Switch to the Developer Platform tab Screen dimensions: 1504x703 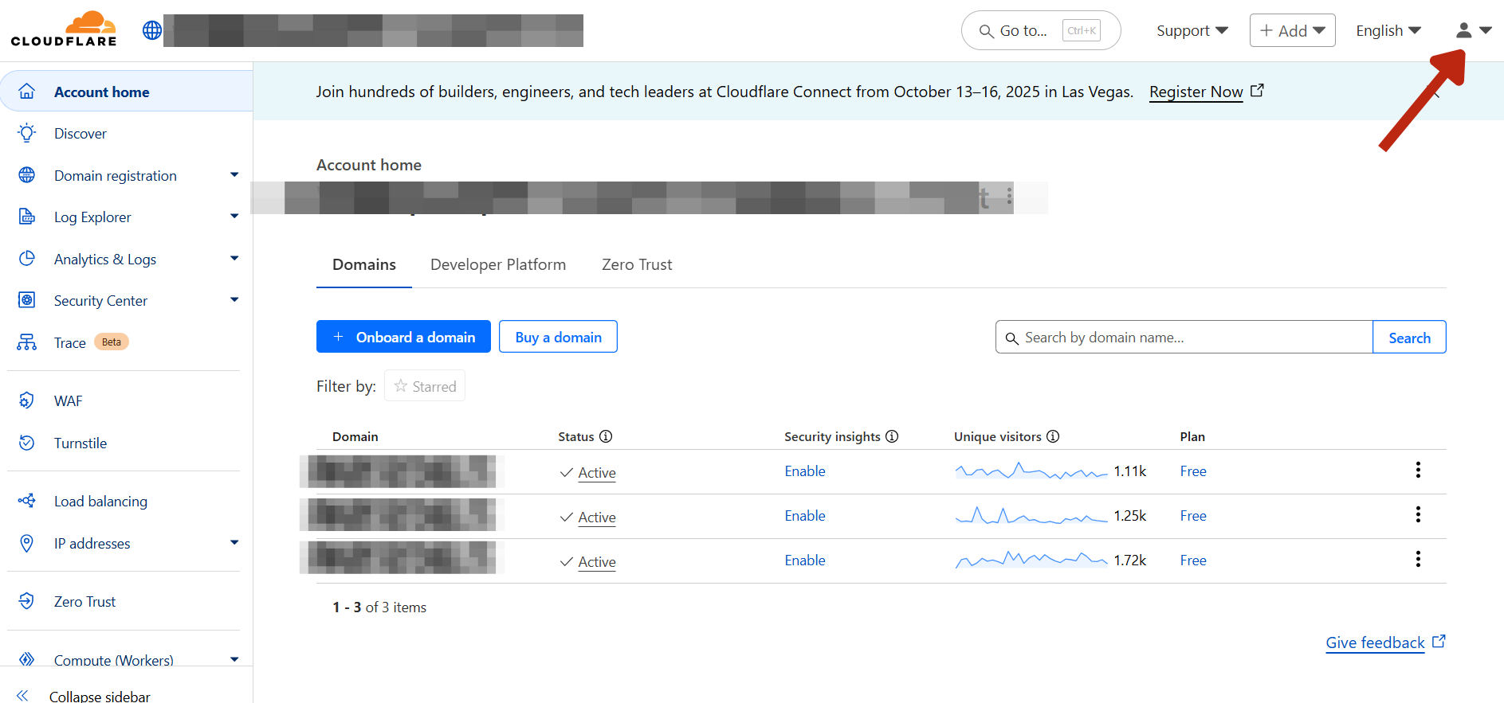click(x=498, y=265)
